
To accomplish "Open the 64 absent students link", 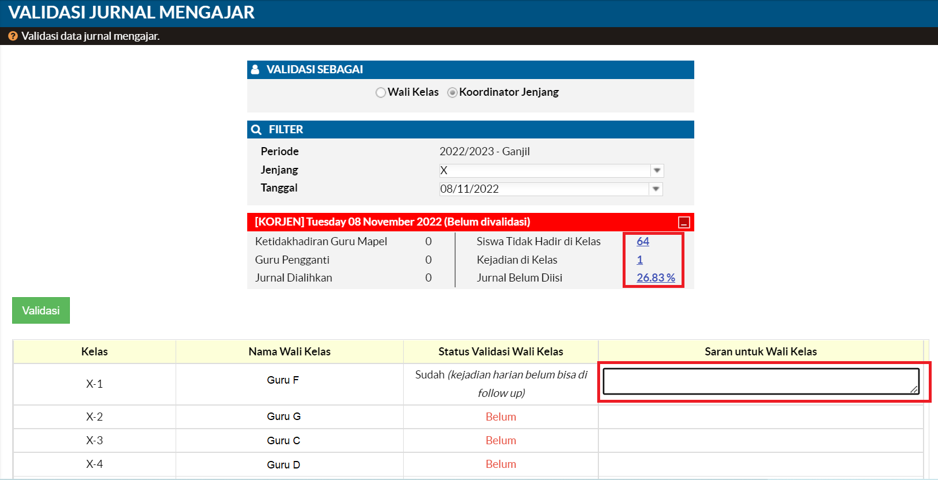I will click(643, 241).
